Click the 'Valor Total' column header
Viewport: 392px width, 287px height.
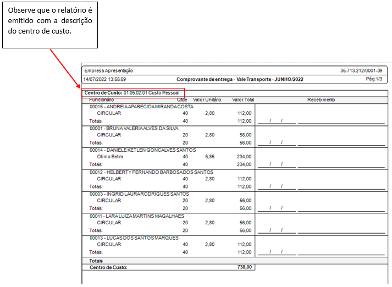tap(243, 100)
